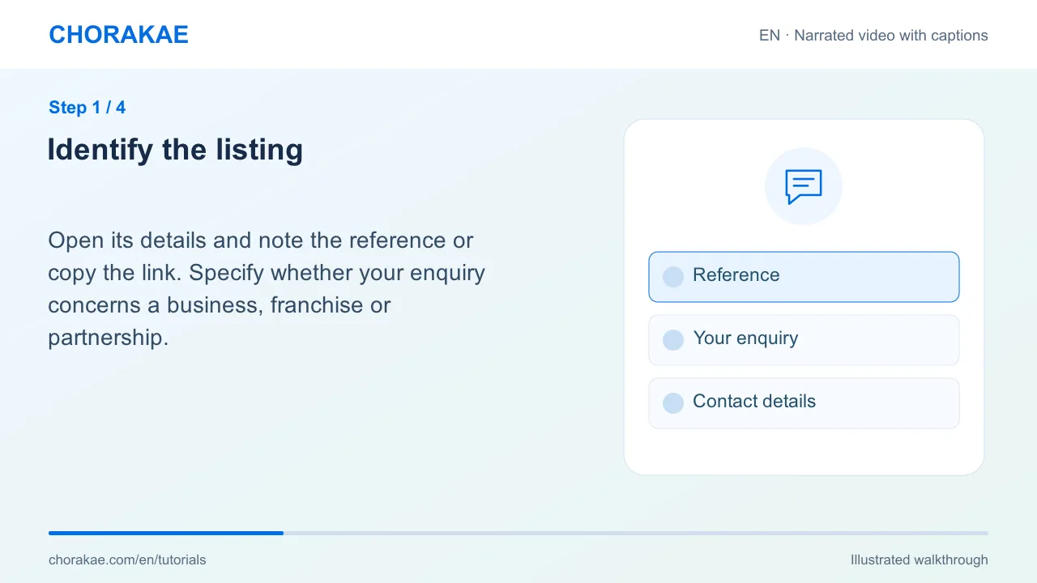Screen dimensions: 1037x583
Task: Select the Contact details step row
Action: point(804,403)
